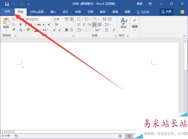
Task: Toggle Distributed alignment
Action: [x=100, y=24]
